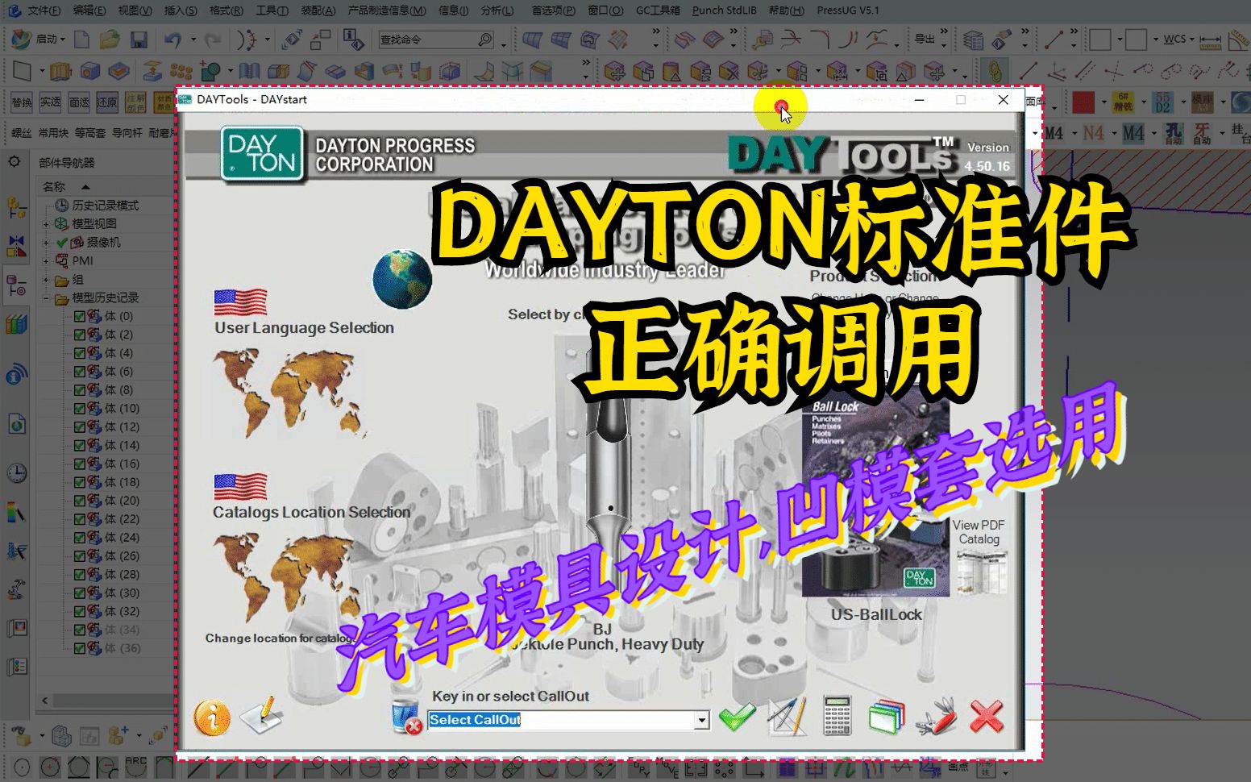Expand the 摄像机 tree node
Viewport: 1251px width, 782px height.
pos(46,243)
